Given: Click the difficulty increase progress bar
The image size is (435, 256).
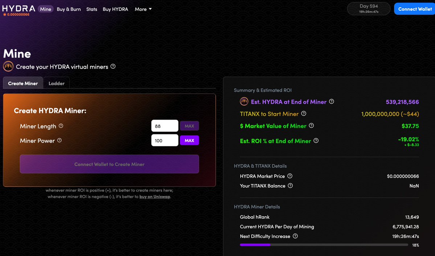Looking at the screenshot, I should click(324, 245).
